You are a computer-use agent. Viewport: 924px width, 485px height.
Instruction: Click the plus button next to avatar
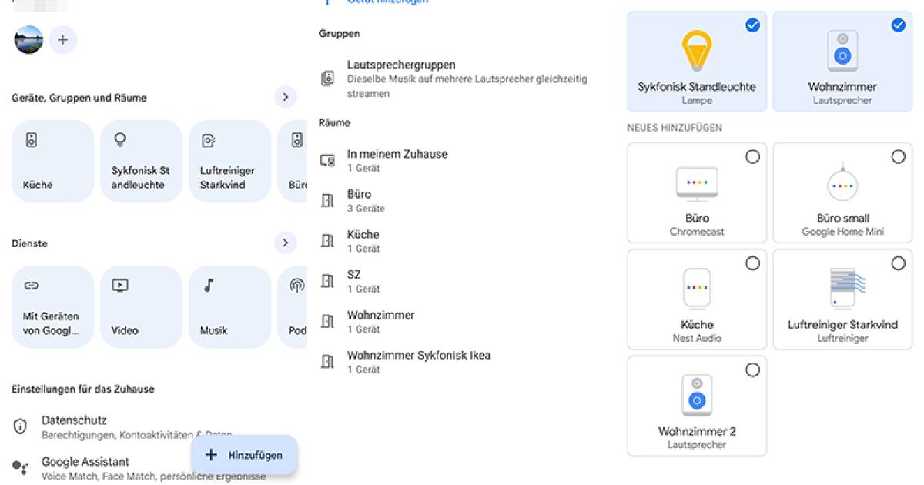coord(63,39)
